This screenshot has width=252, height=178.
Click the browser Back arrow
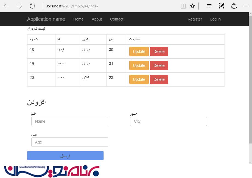click(x=6, y=6)
